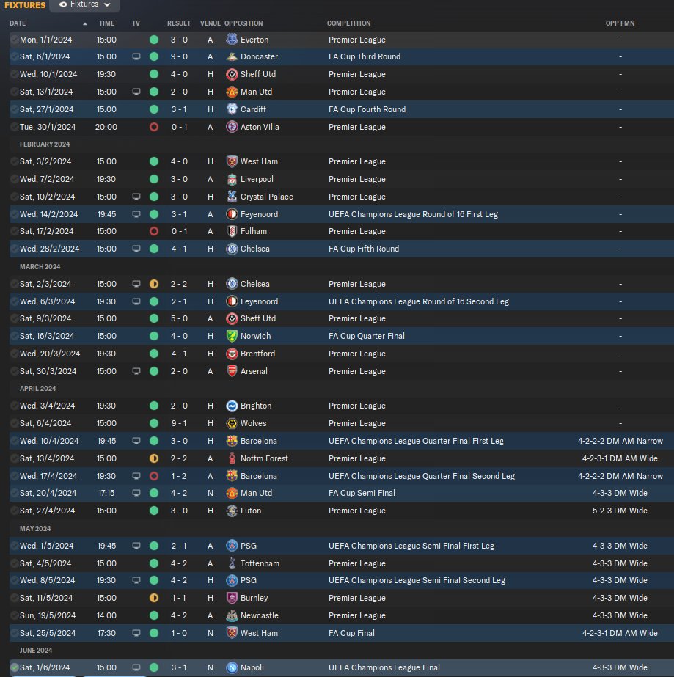The image size is (674, 677).
Task: Sort by the Result column header
Action: coord(179,23)
